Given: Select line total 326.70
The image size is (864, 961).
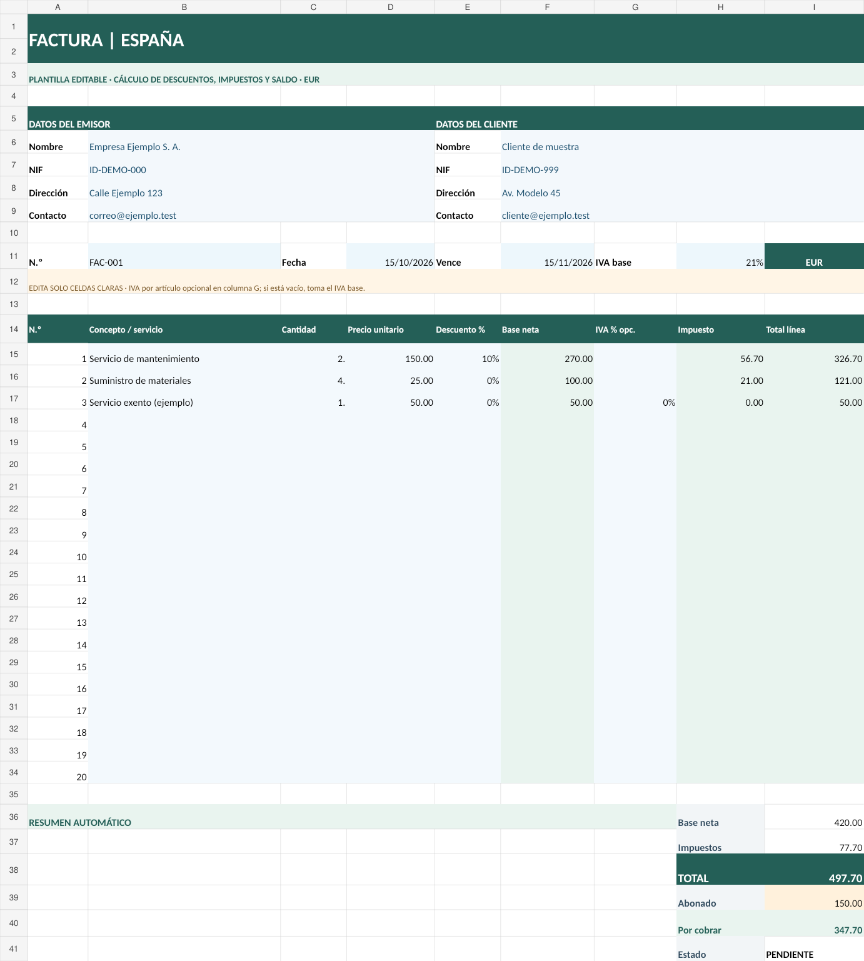Looking at the screenshot, I should 814,355.
